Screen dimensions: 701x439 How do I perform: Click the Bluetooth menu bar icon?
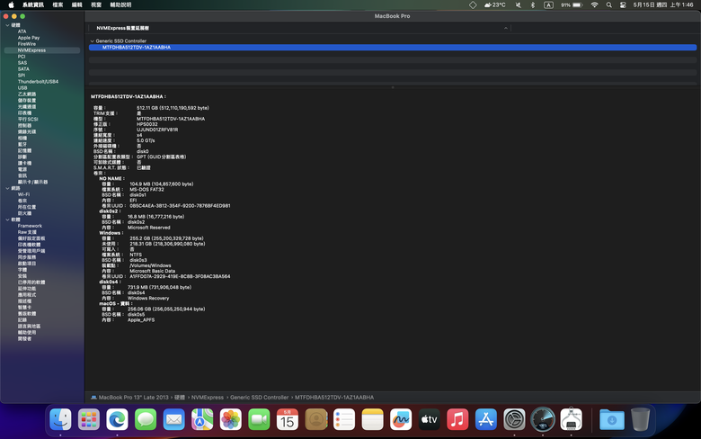532,4
